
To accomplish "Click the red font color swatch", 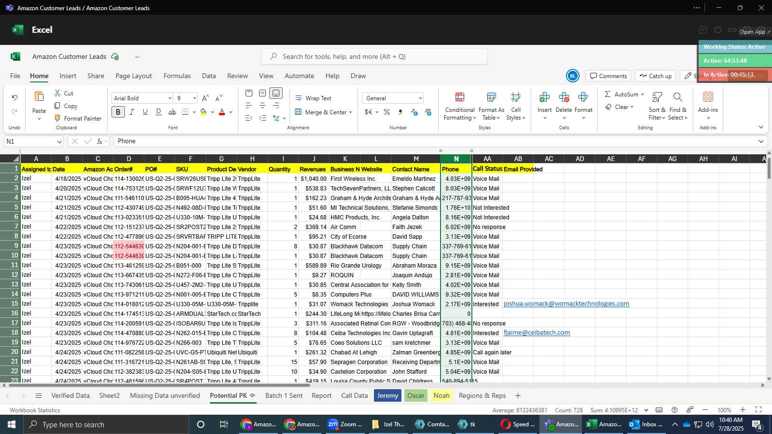I will click(222, 112).
